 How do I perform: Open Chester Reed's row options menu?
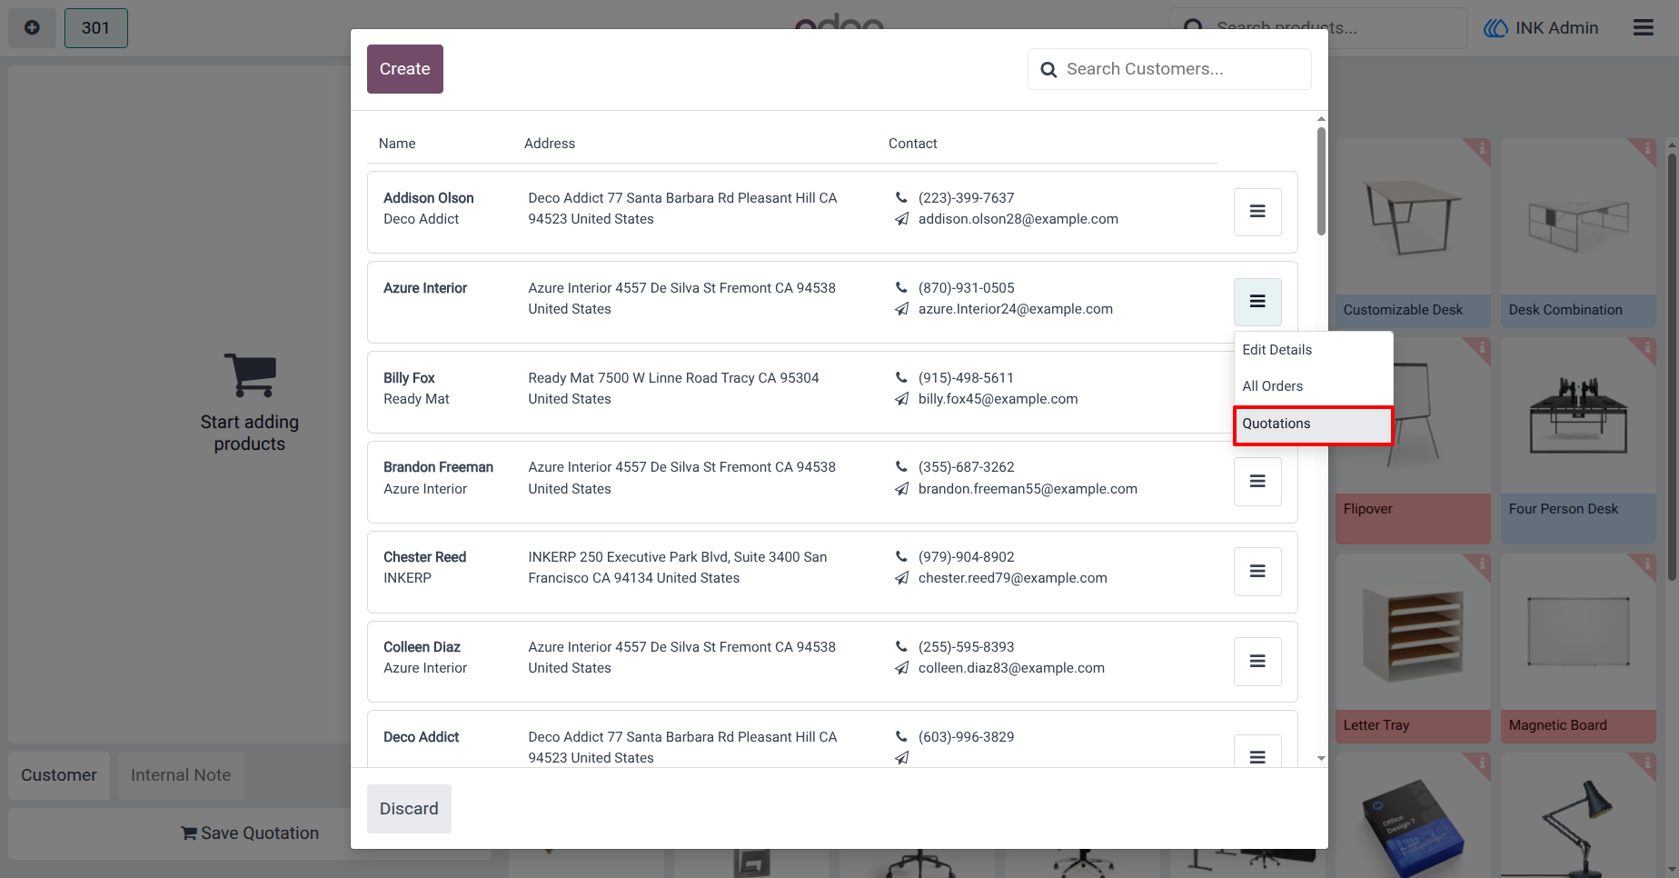pos(1257,572)
